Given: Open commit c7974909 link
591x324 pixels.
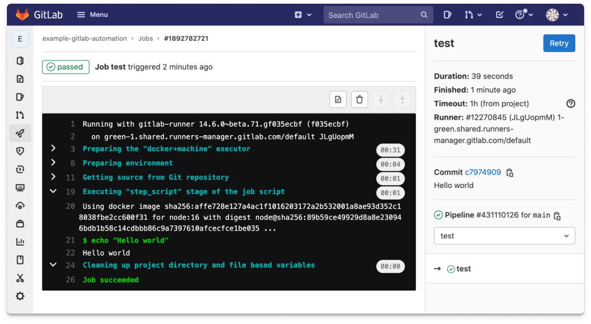Looking at the screenshot, I should (483, 172).
